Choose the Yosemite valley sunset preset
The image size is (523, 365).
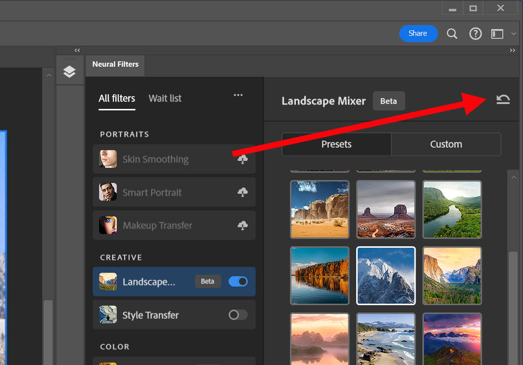(x=452, y=276)
